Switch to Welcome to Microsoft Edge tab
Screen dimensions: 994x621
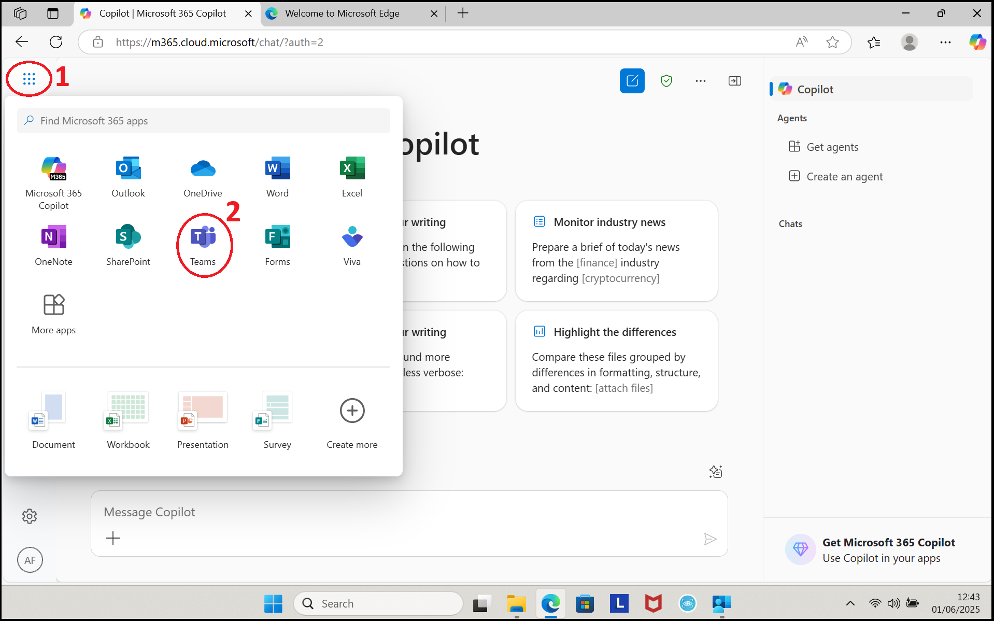(x=342, y=13)
